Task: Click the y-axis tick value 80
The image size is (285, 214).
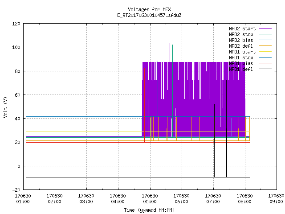Action: [x=17, y=71]
